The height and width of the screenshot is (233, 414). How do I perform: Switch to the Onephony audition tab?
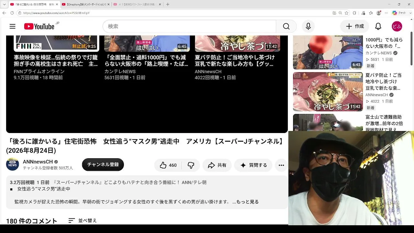(x=86, y=5)
